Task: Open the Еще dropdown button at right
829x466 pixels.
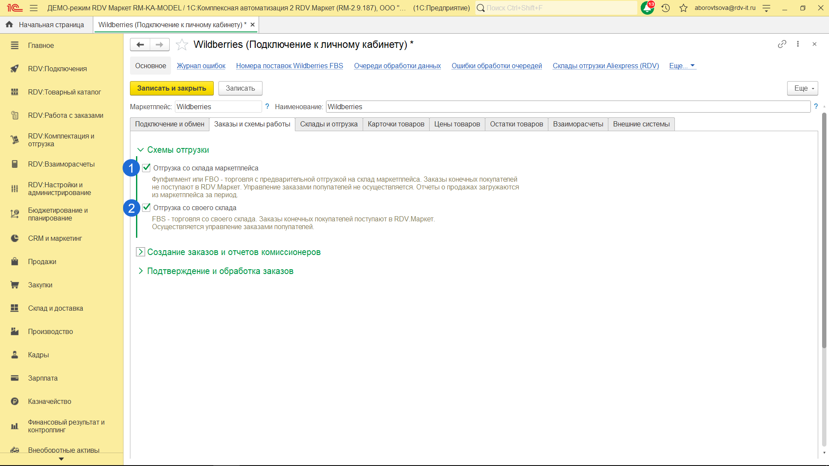Action: (x=802, y=88)
